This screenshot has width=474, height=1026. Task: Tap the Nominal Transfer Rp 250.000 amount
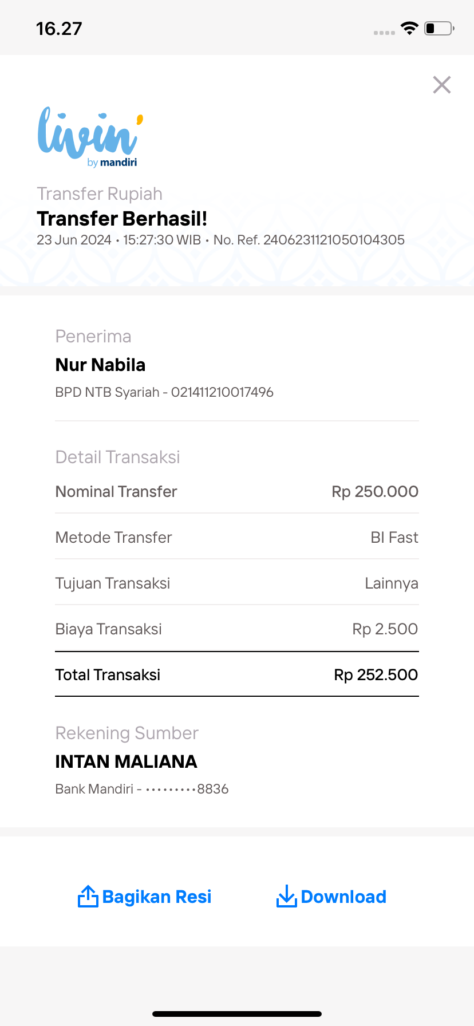(375, 491)
